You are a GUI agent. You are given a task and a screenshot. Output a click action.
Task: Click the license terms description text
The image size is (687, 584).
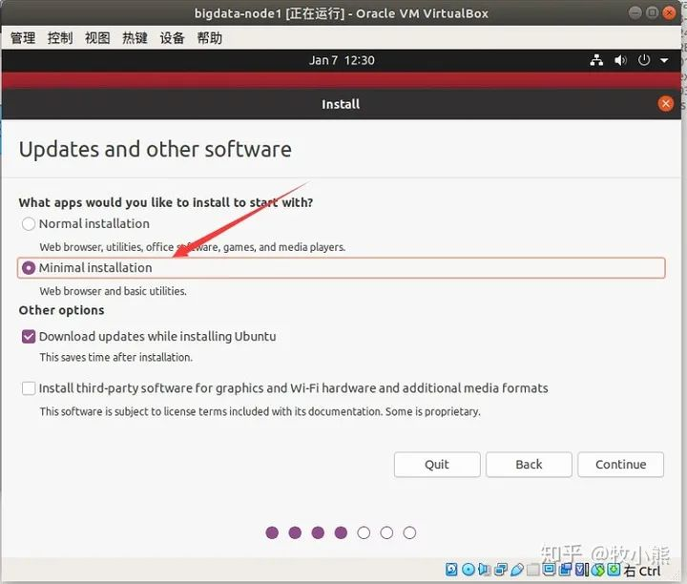click(x=260, y=412)
